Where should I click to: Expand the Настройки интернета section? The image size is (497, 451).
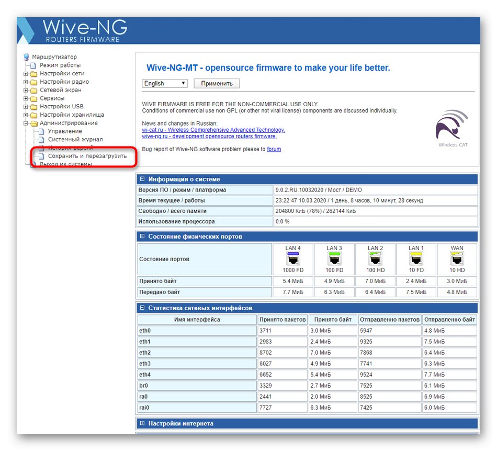[x=142, y=423]
